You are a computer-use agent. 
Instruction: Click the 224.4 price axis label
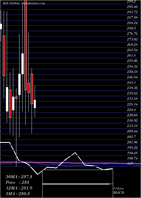(131, 110)
